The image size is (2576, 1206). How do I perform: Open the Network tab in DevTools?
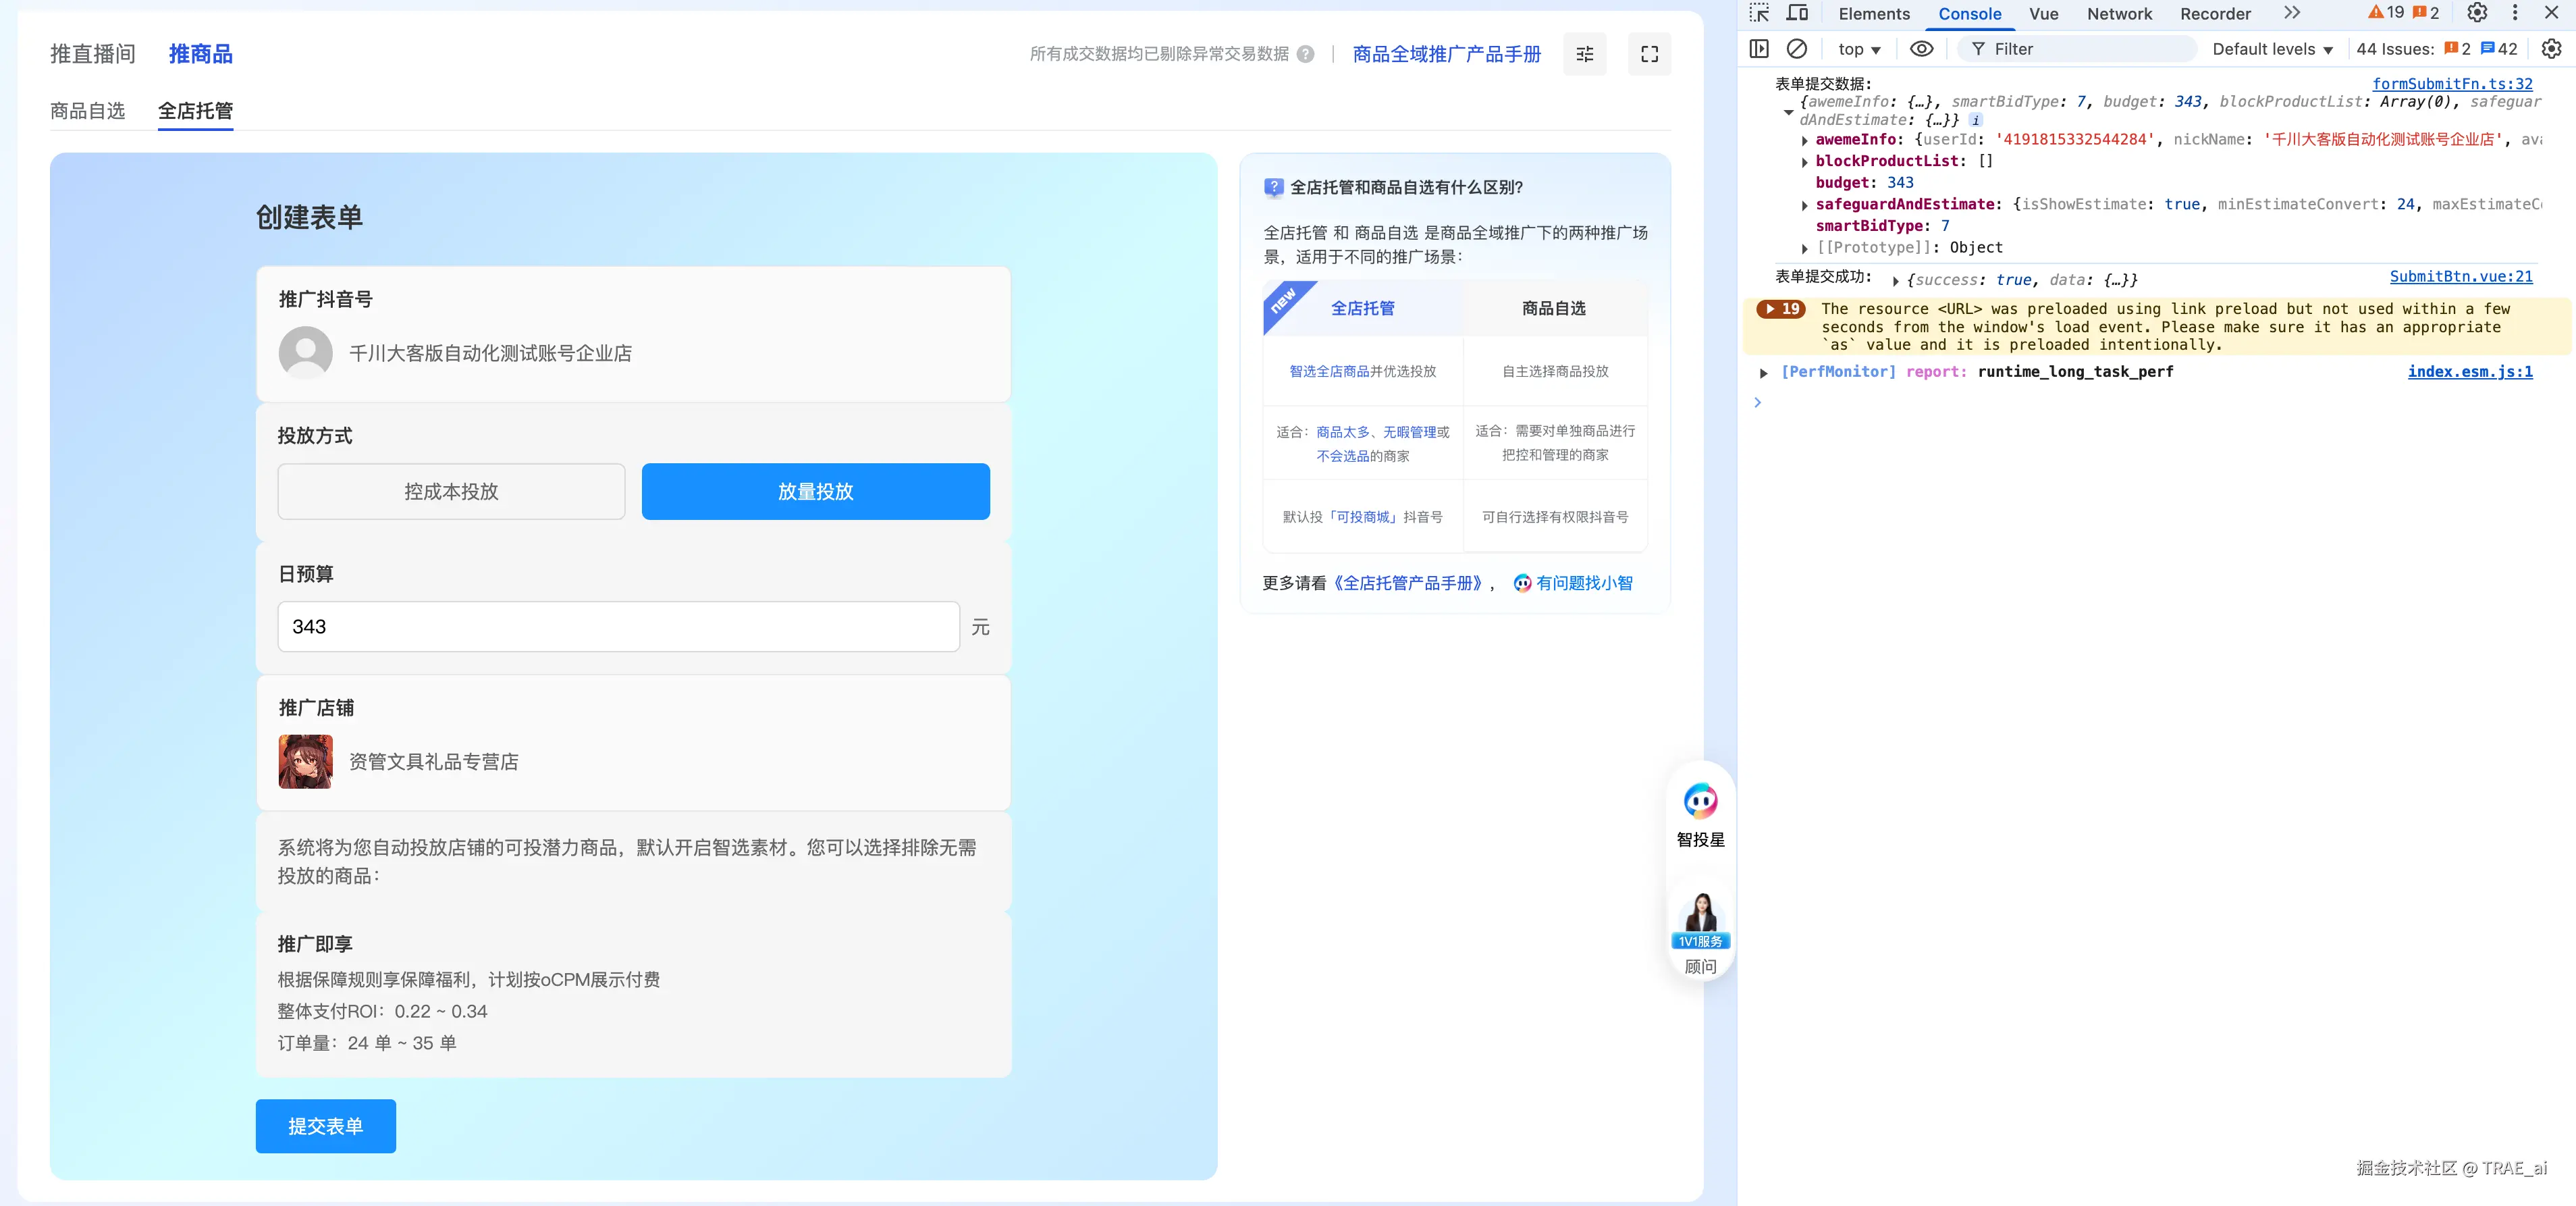[2118, 14]
